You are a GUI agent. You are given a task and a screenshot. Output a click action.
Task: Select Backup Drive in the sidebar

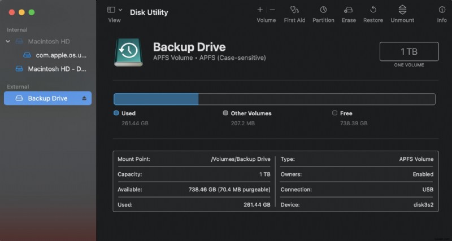point(47,98)
